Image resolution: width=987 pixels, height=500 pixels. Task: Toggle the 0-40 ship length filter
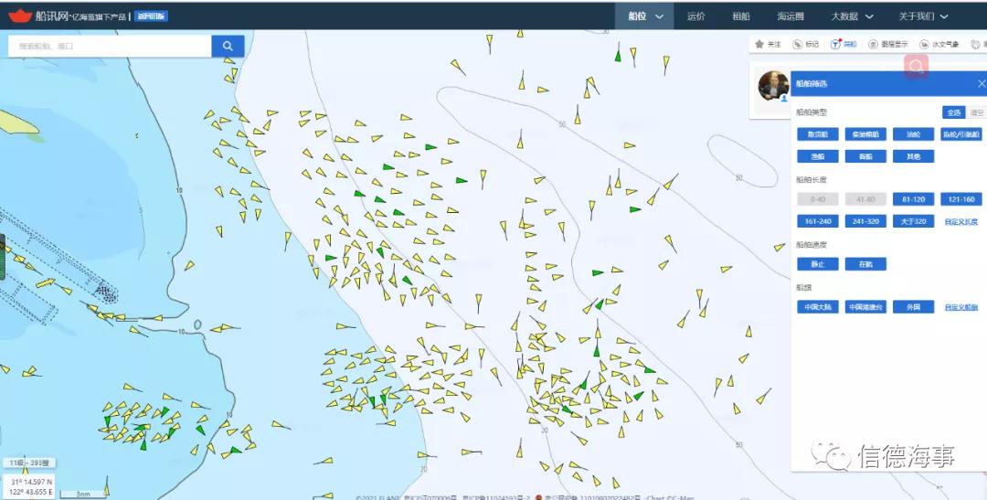[817, 199]
